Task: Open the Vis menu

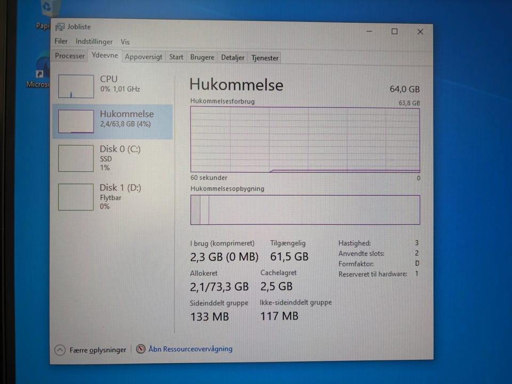Action: click(125, 42)
